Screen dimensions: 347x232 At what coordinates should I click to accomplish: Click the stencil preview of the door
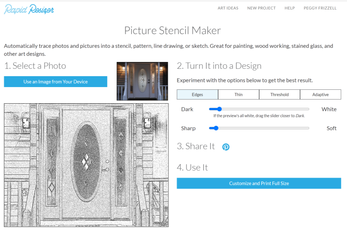pyautogui.click(x=86, y=165)
